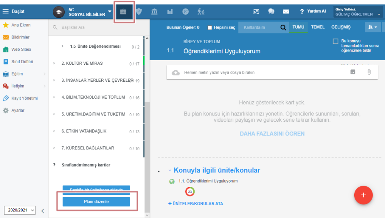Open the 2020/2021 year selector
The width and height of the screenshot is (385, 218).
click(x=20, y=210)
